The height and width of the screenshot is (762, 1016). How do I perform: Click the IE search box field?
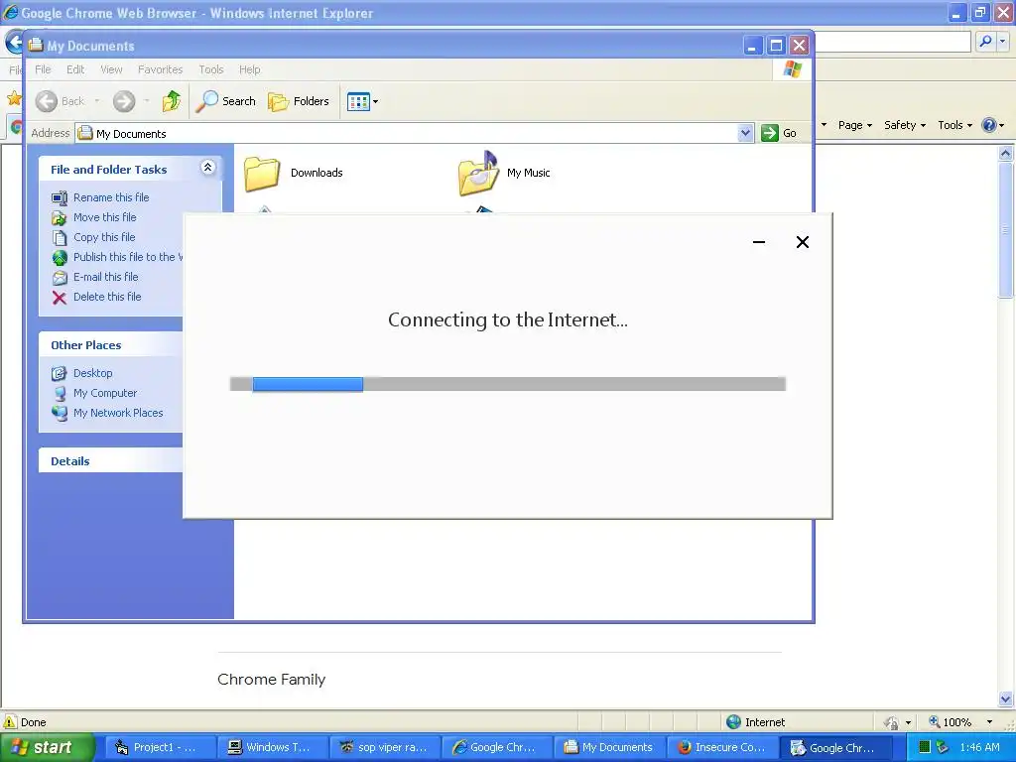coord(893,42)
